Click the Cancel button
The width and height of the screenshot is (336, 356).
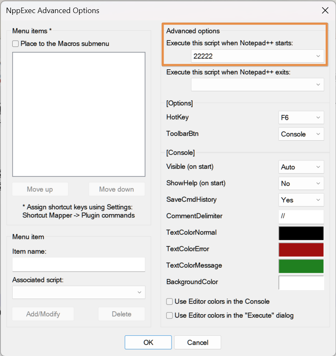pos(198,342)
